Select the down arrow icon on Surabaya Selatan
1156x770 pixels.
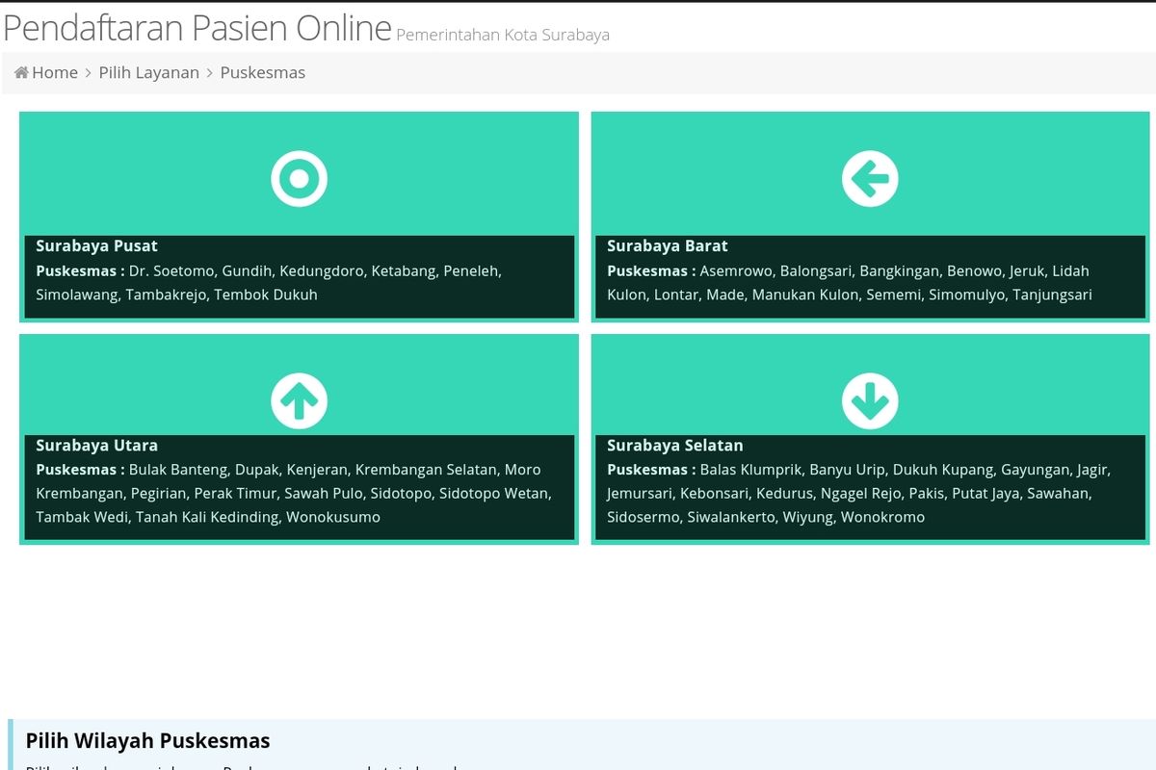pos(870,400)
